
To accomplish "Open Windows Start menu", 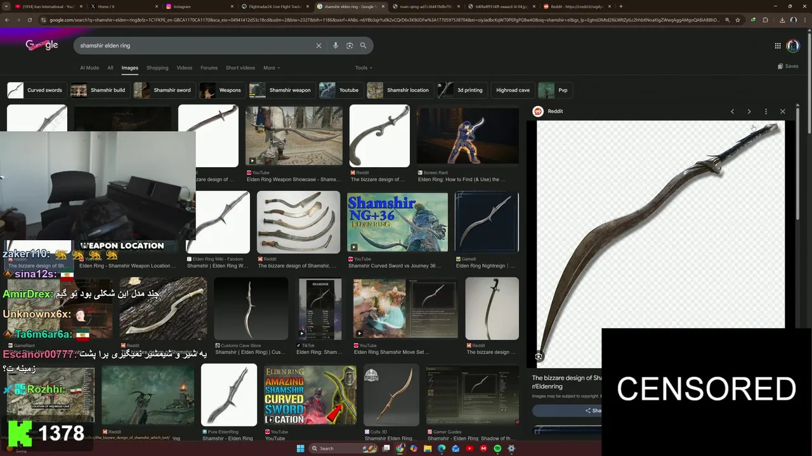I will point(300,448).
